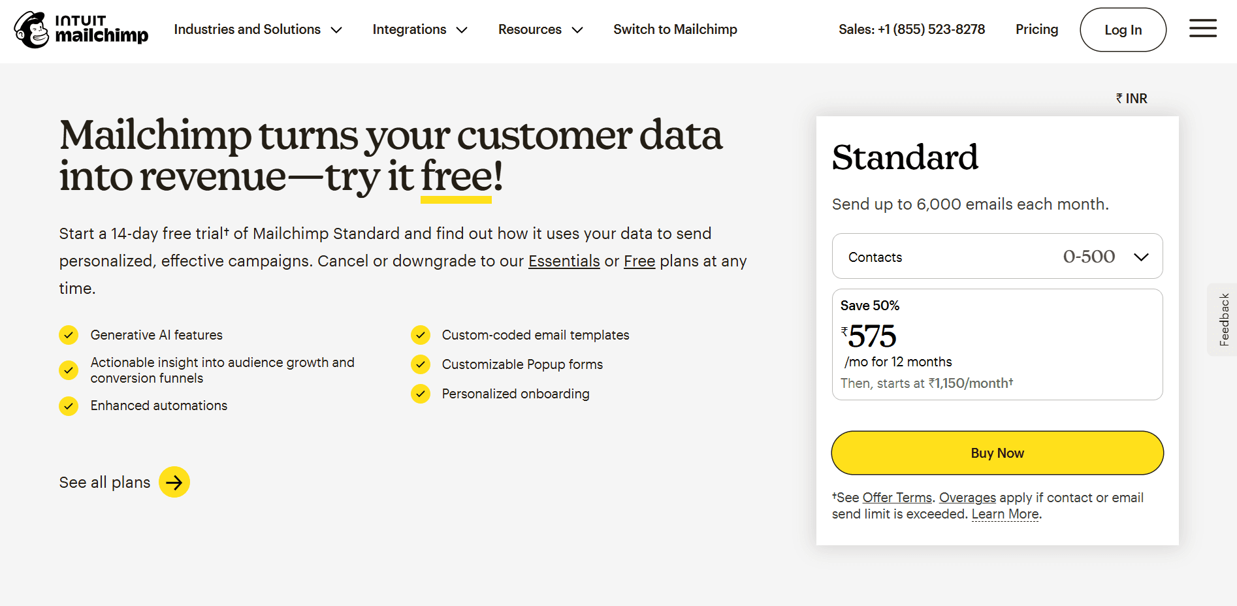
Task: Open the Offer Terms link
Action: [x=896, y=498]
